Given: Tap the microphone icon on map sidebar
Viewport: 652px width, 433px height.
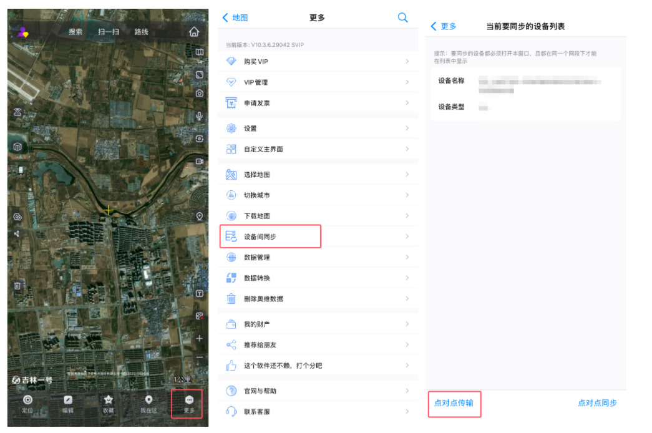Looking at the screenshot, I should click(200, 116).
